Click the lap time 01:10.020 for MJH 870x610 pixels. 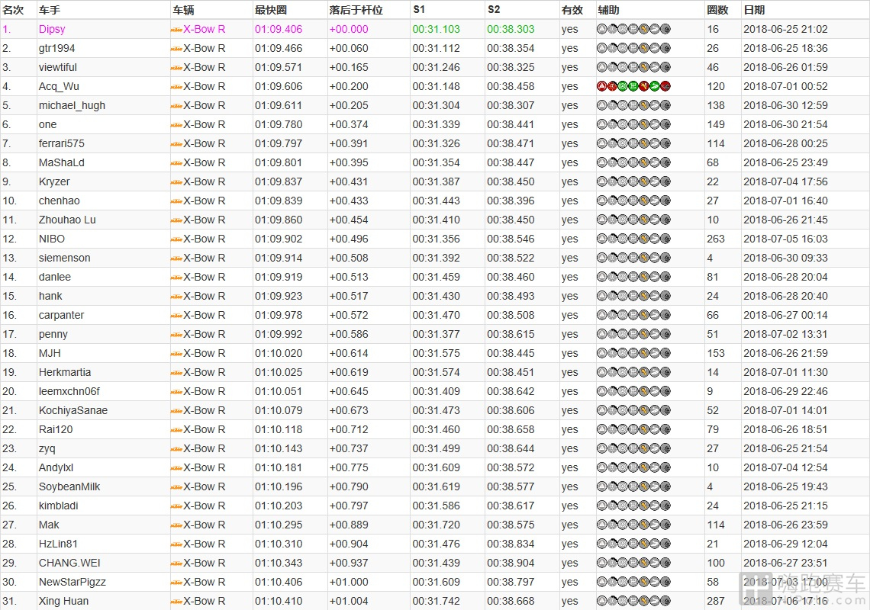(279, 353)
